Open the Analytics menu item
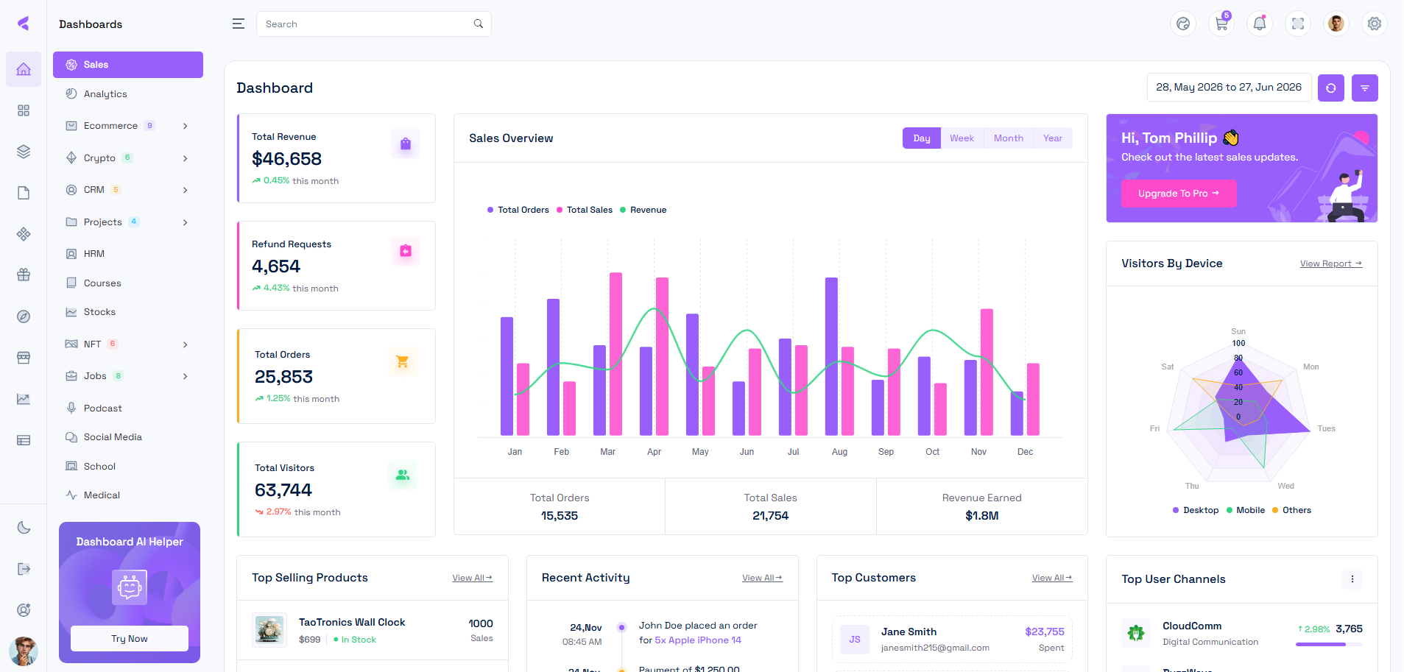The width and height of the screenshot is (1404, 672). point(128,94)
